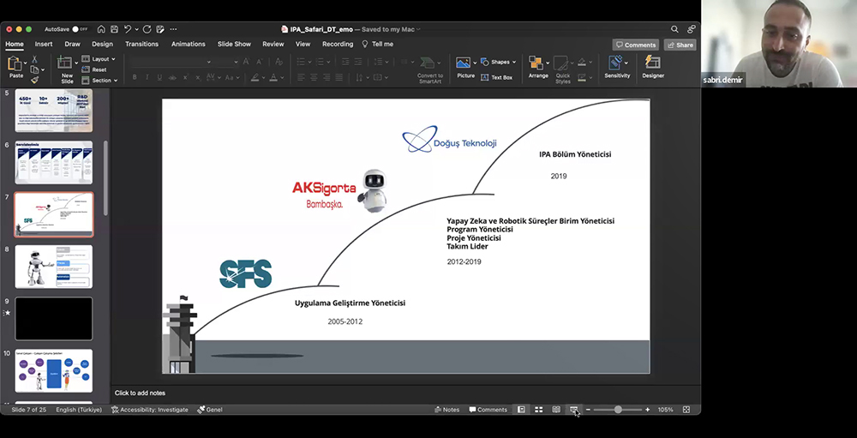This screenshot has width=857, height=438.
Task: Open the quick access ellipsis menu
Action: (173, 29)
